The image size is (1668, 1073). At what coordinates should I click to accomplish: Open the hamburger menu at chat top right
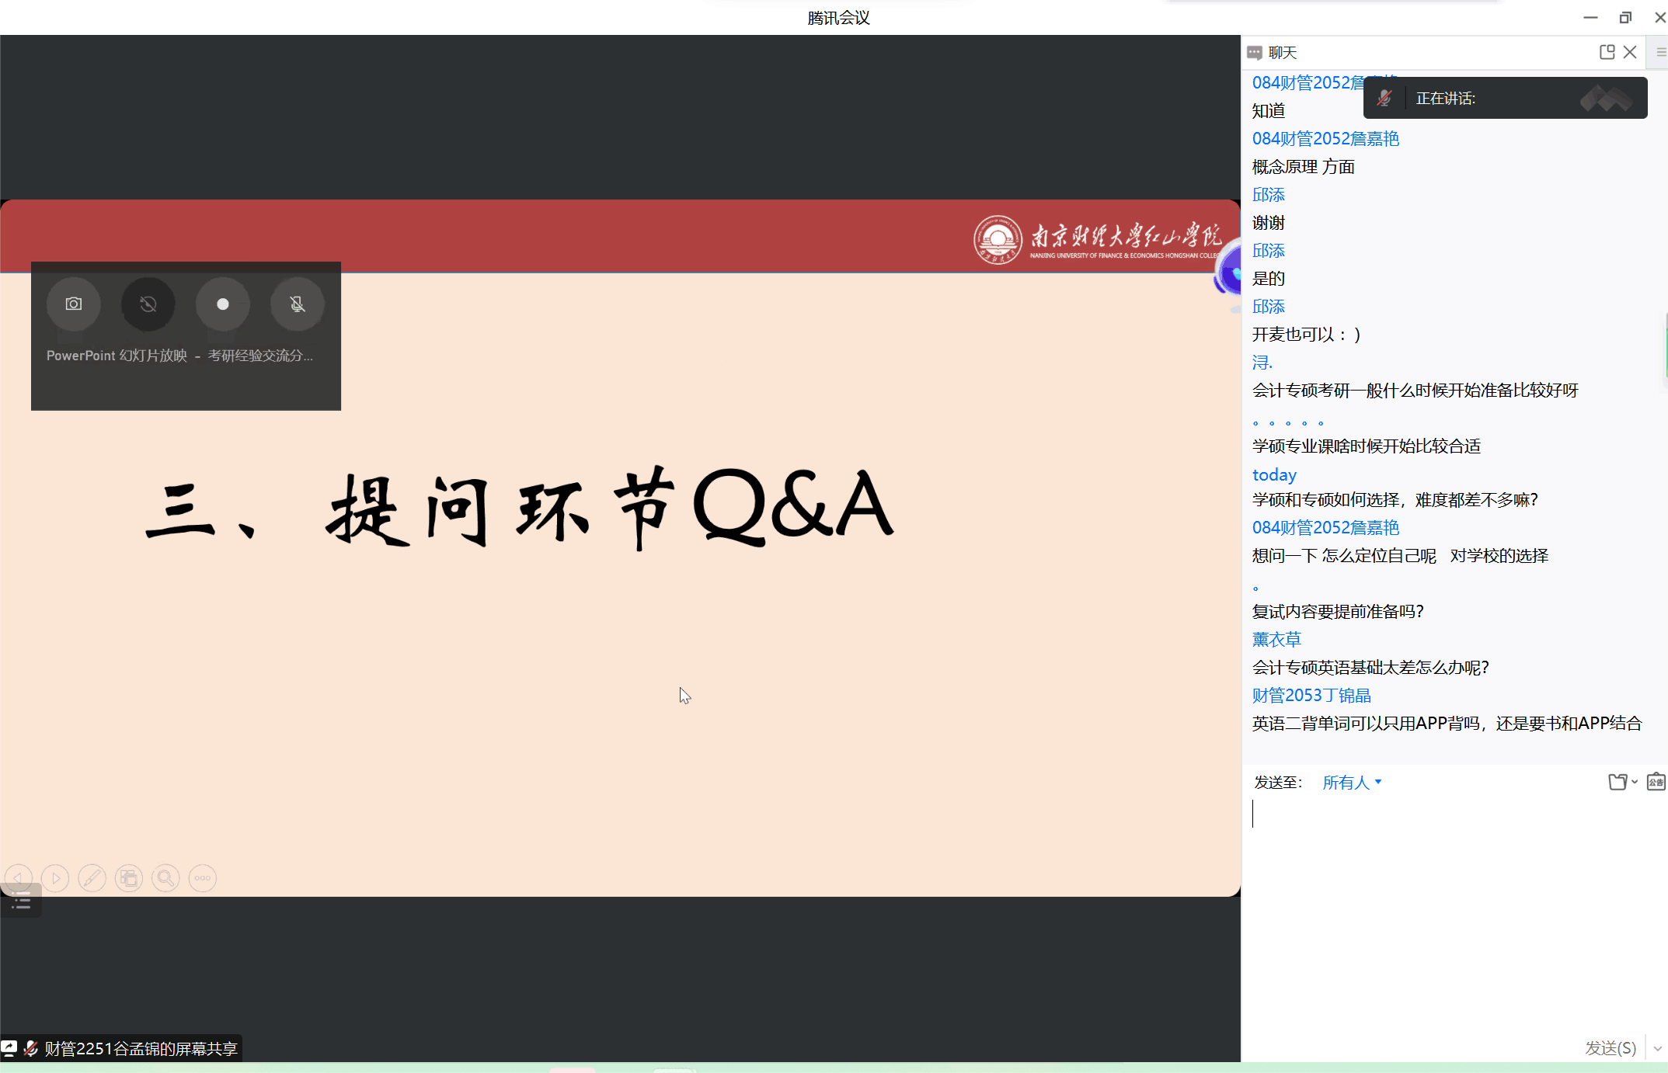pos(1661,52)
